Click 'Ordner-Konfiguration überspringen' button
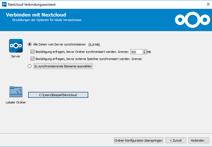Viewport: 212px width, 147px height. [x=138, y=140]
